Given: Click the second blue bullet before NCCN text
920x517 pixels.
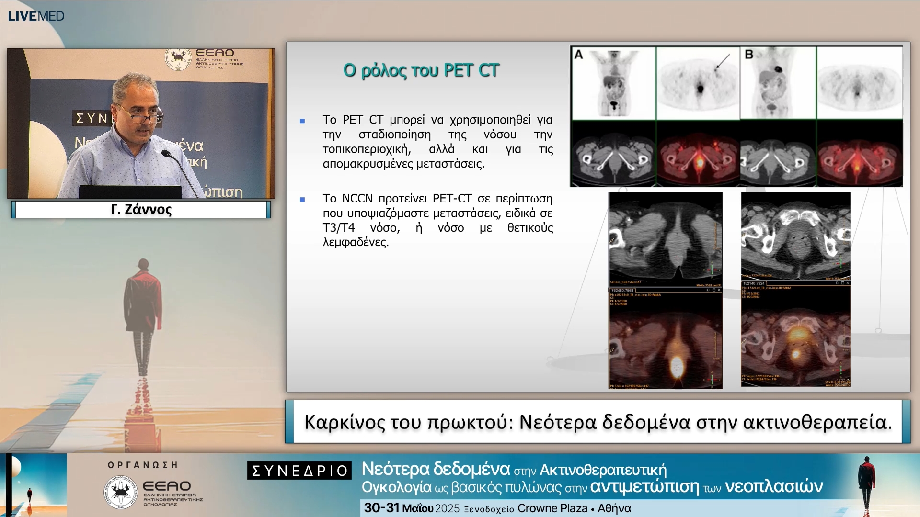Looking at the screenshot, I should [x=302, y=200].
